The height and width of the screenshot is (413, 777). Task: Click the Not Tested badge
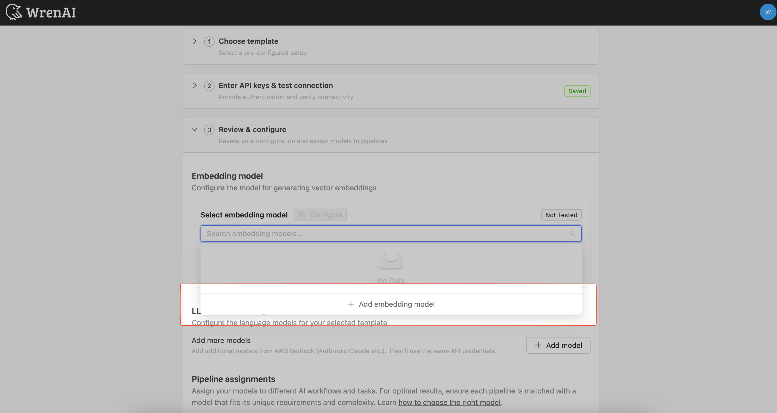click(x=561, y=215)
